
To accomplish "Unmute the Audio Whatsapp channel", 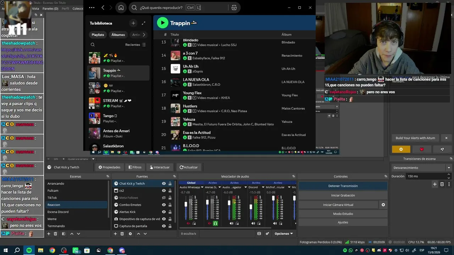I will click(188, 223).
